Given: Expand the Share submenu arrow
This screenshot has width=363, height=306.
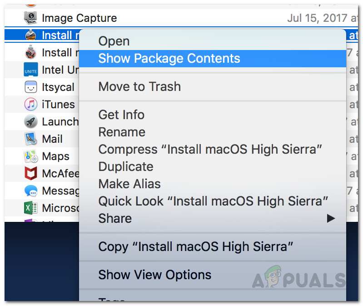Looking at the screenshot, I should tap(330, 219).
